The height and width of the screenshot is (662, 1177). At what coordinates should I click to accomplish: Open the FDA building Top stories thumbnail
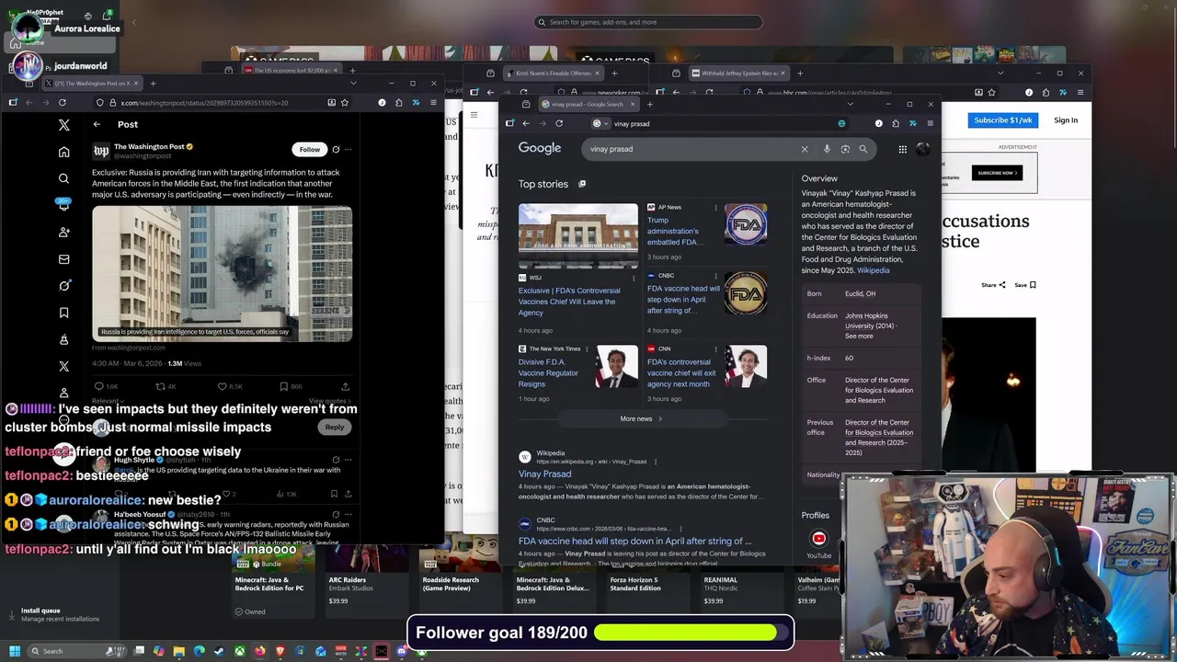click(x=577, y=235)
